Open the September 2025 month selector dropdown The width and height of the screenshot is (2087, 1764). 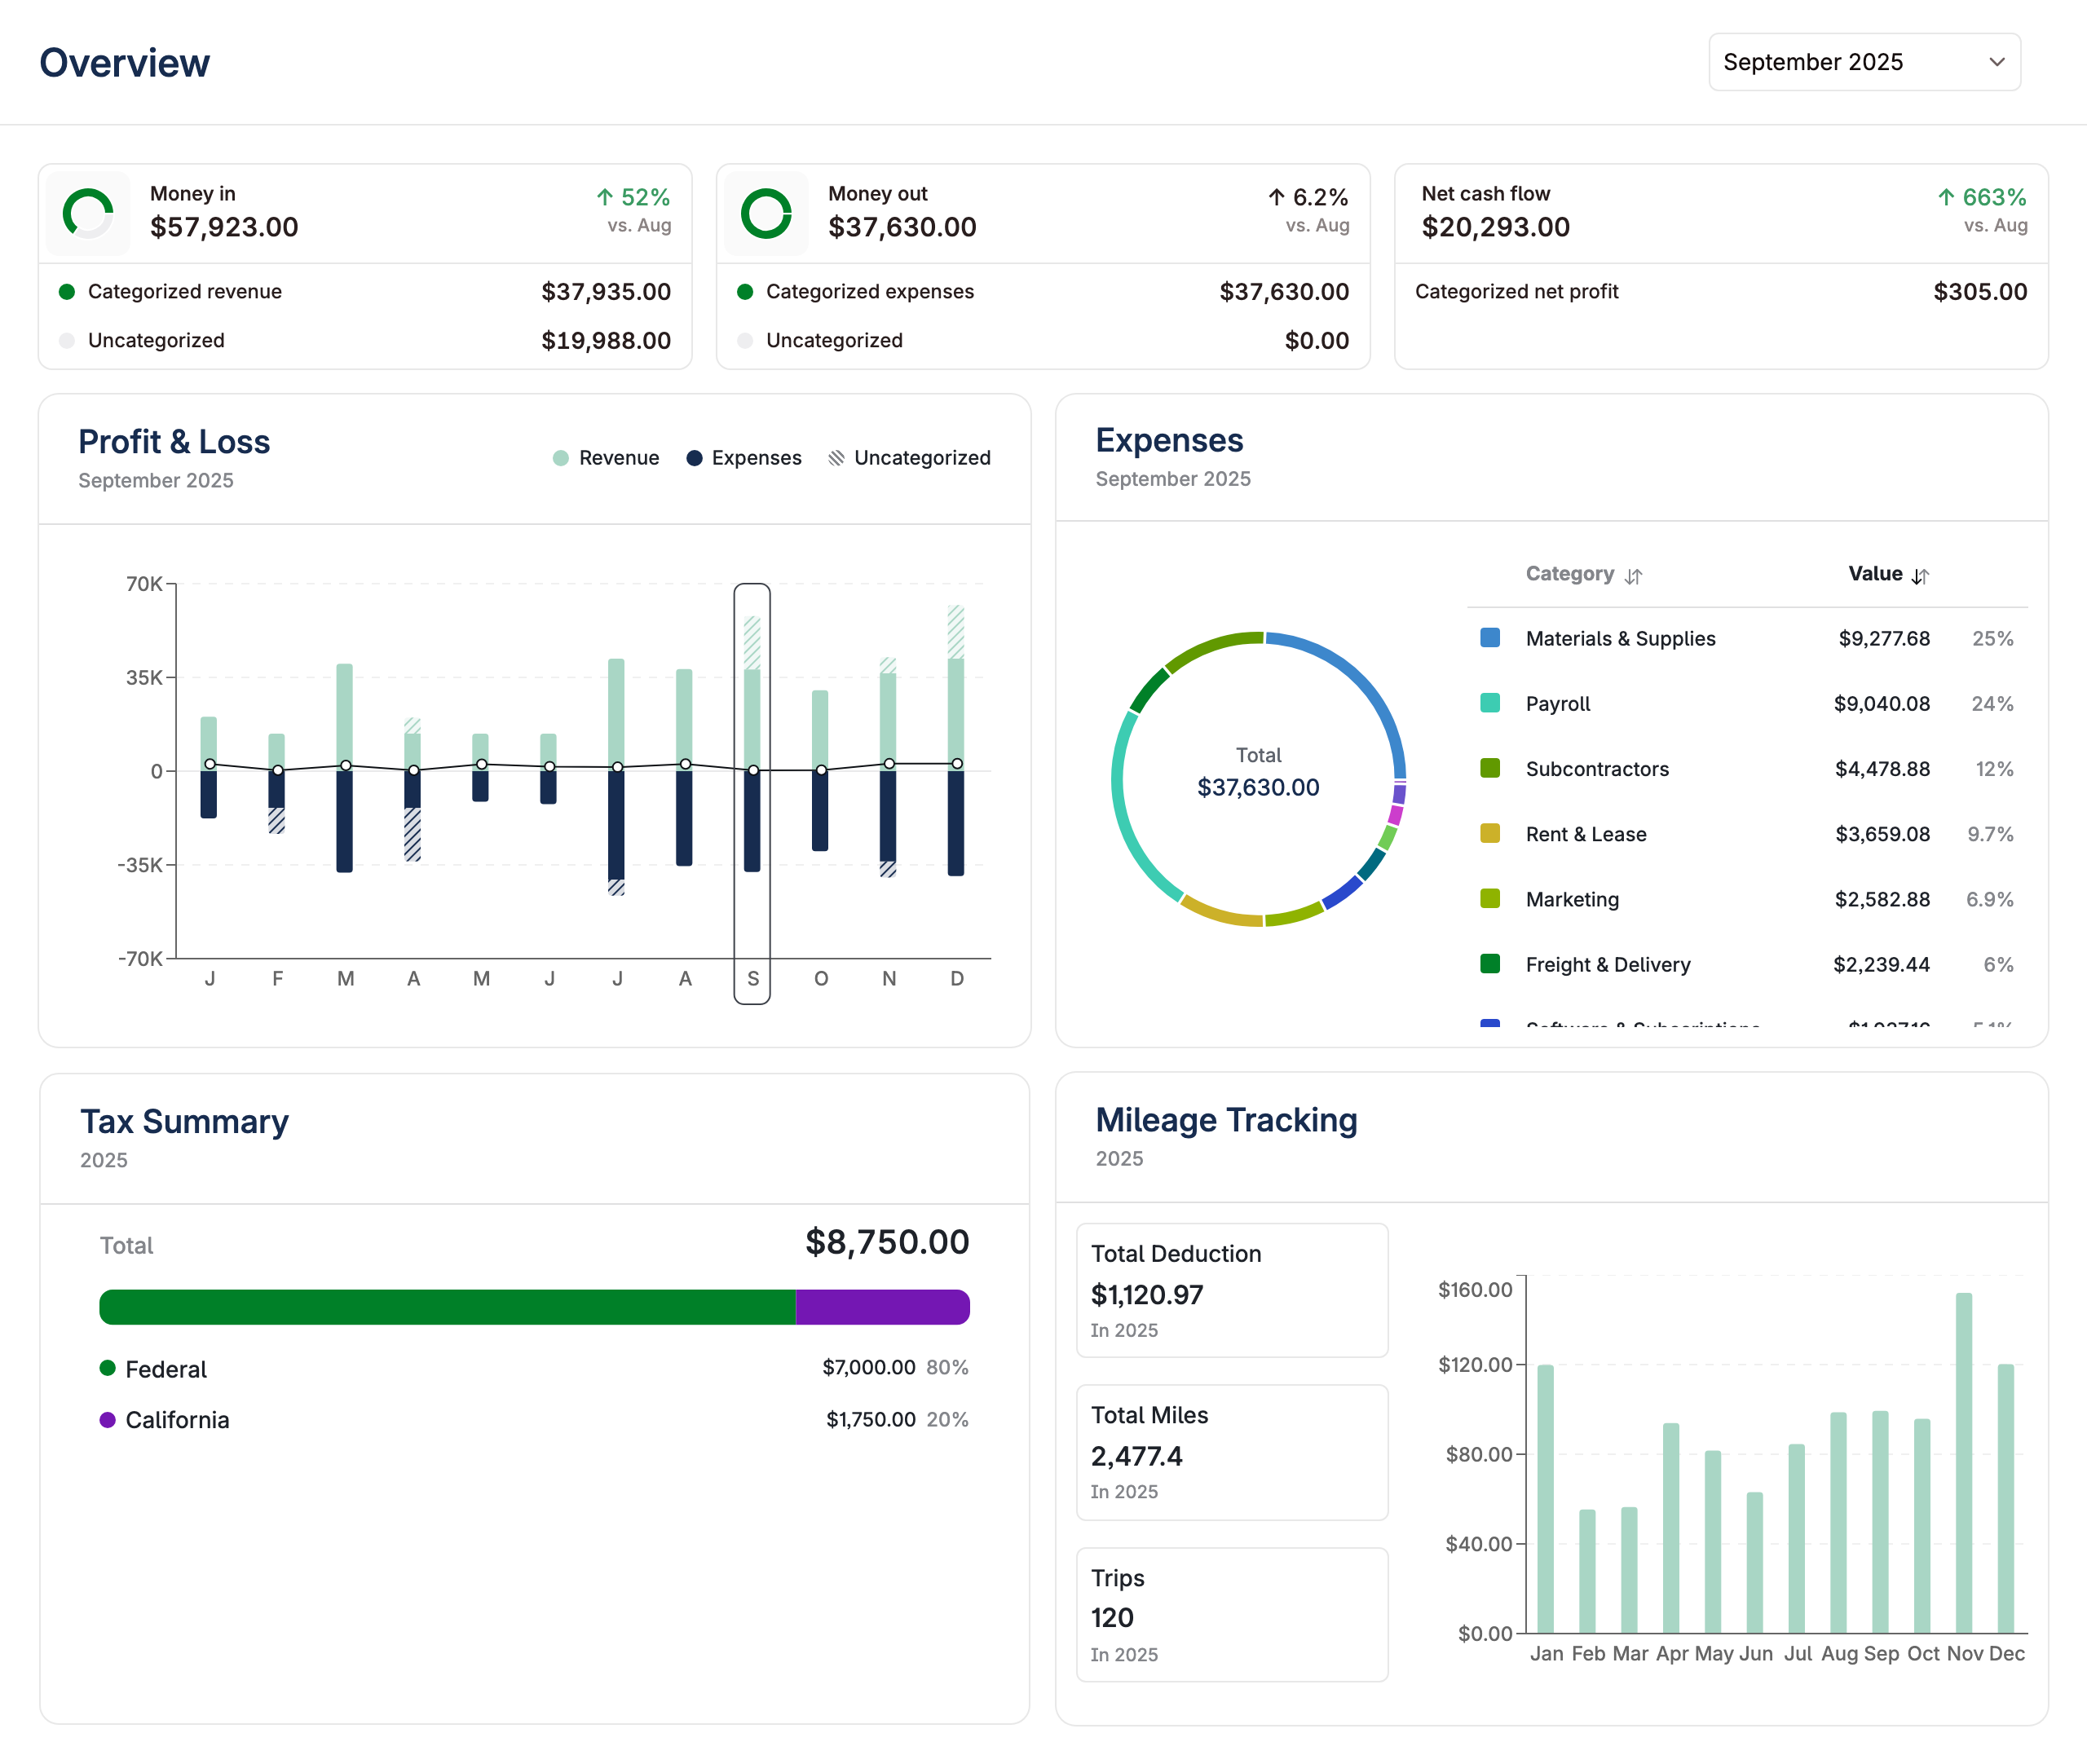click(1864, 62)
